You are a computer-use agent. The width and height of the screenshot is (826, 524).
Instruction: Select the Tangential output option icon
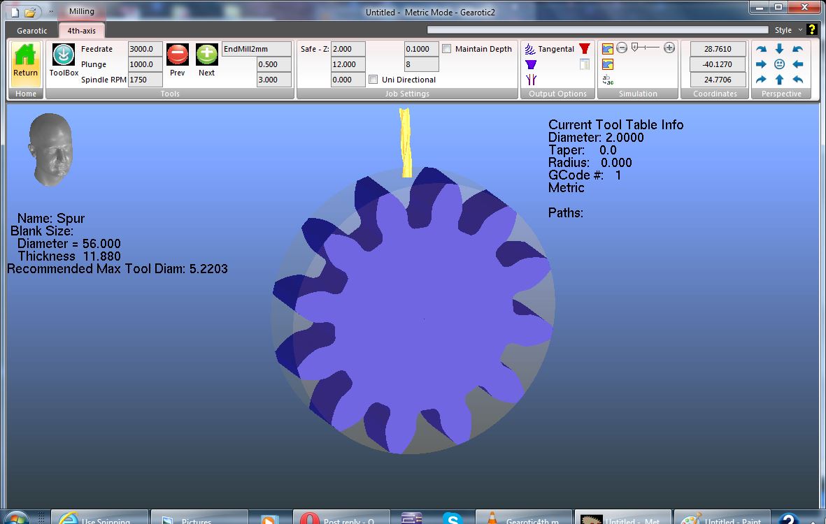[x=531, y=49]
